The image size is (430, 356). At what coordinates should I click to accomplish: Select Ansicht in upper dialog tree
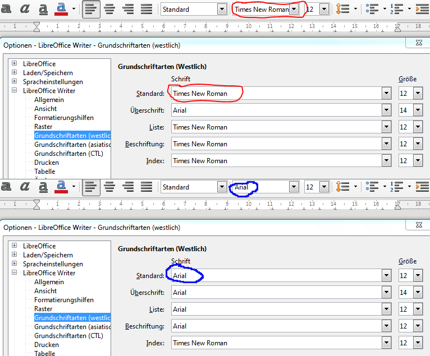click(x=45, y=109)
